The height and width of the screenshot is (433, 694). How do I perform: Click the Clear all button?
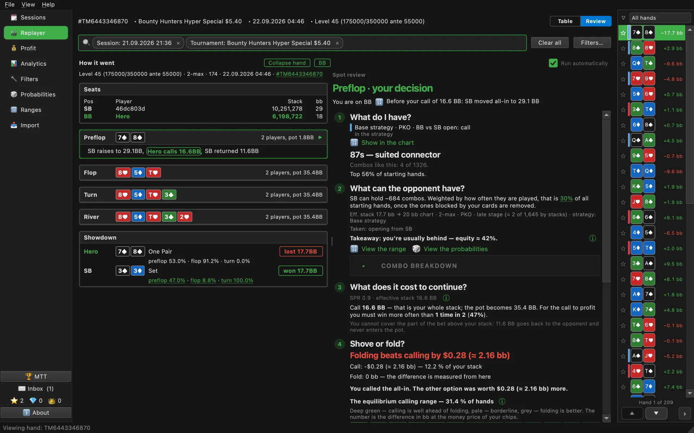[x=549, y=43]
